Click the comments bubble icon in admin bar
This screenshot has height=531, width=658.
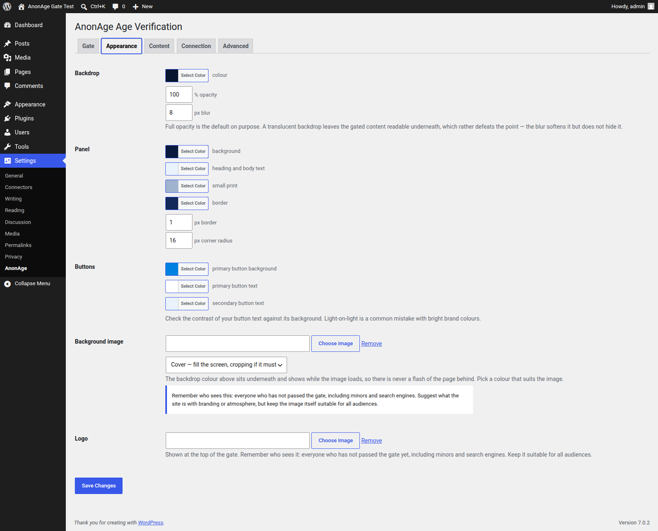tap(115, 7)
